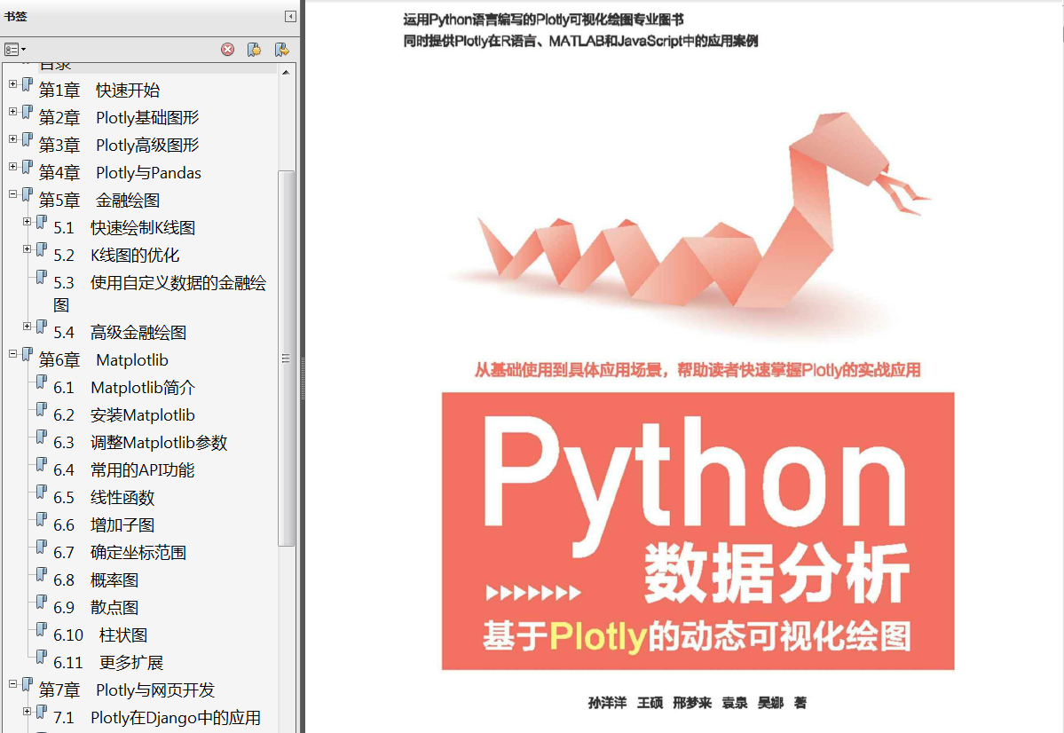Jump to 5.4 高级金融绘图
Viewport: 1064px width, 733px height.
click(120, 333)
